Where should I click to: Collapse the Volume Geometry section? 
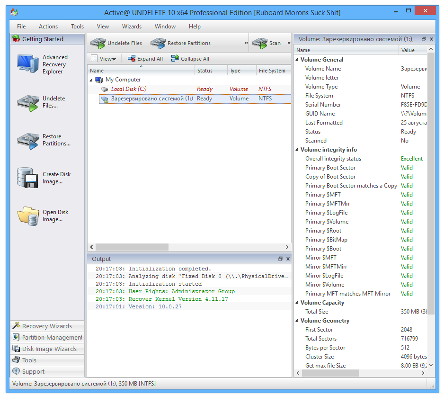pyautogui.click(x=297, y=321)
